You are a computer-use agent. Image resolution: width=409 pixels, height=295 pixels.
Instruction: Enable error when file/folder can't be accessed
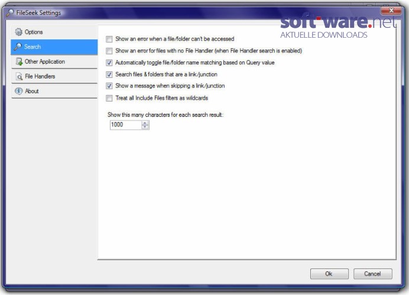(109, 39)
